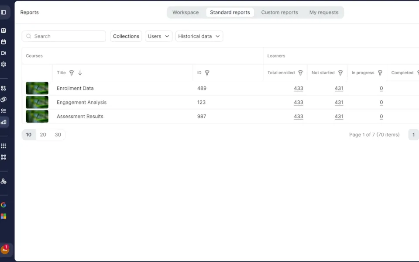Image resolution: width=419 pixels, height=262 pixels.
Task: Click the Collections button
Action: [x=126, y=36]
